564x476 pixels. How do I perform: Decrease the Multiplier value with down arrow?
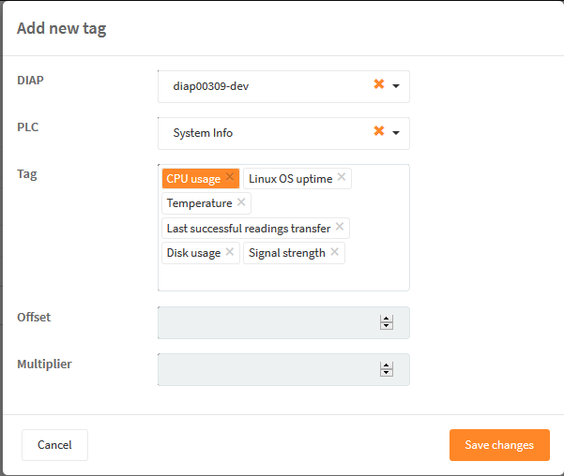[387, 373]
